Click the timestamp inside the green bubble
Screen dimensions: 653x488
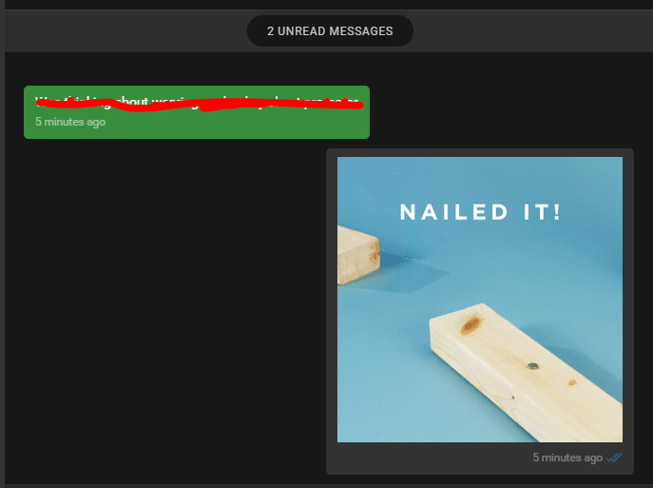coord(70,122)
